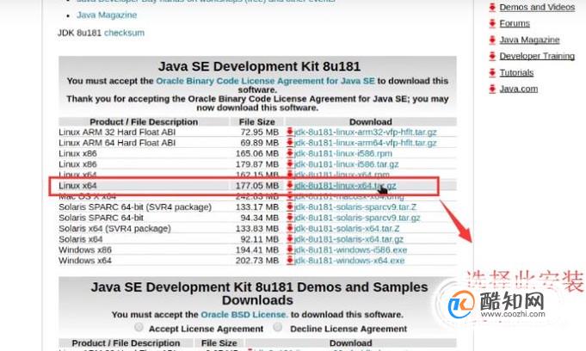Click the 'File Size' column header
586x351 pixels.
click(x=256, y=122)
